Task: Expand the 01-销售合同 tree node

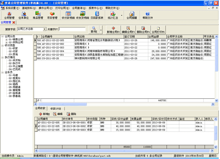Action: 6,39
